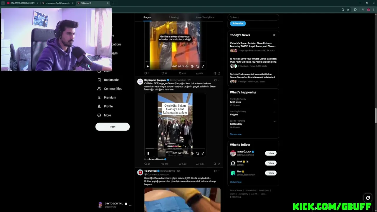Expand the 0:13 video to fullscreen
Viewport: 377px width, 212px height.
[203, 66]
